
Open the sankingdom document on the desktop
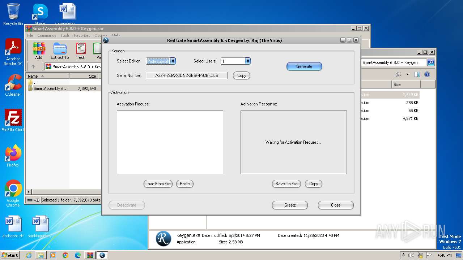(x=40, y=227)
